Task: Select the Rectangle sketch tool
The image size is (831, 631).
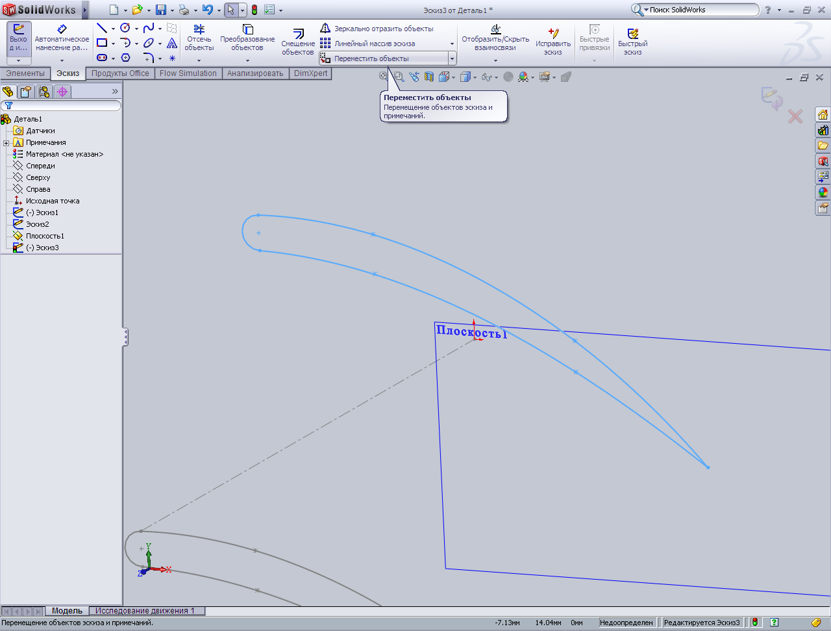Action: tap(102, 44)
